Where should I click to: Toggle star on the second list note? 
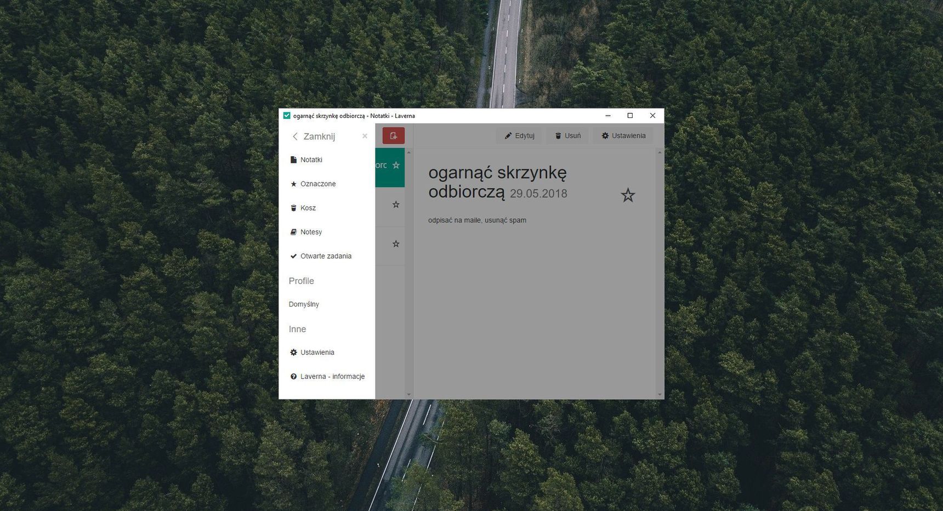[x=396, y=205]
